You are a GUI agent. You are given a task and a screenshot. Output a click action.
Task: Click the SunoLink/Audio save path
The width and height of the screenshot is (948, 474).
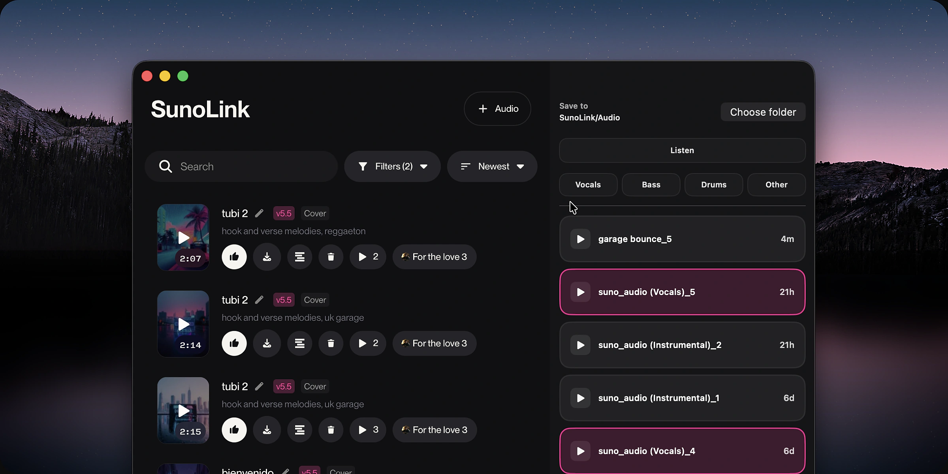[x=589, y=118]
